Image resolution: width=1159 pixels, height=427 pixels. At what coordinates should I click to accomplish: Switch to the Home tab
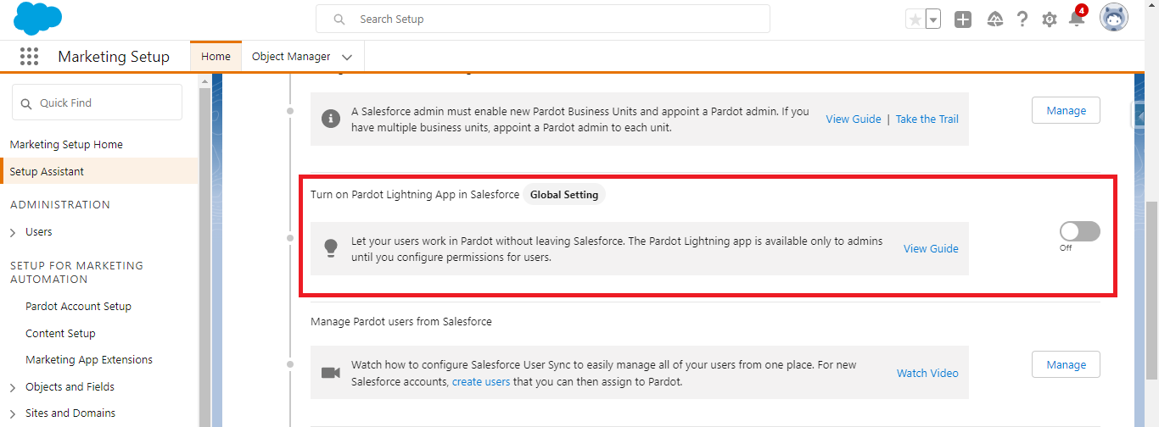click(x=216, y=57)
